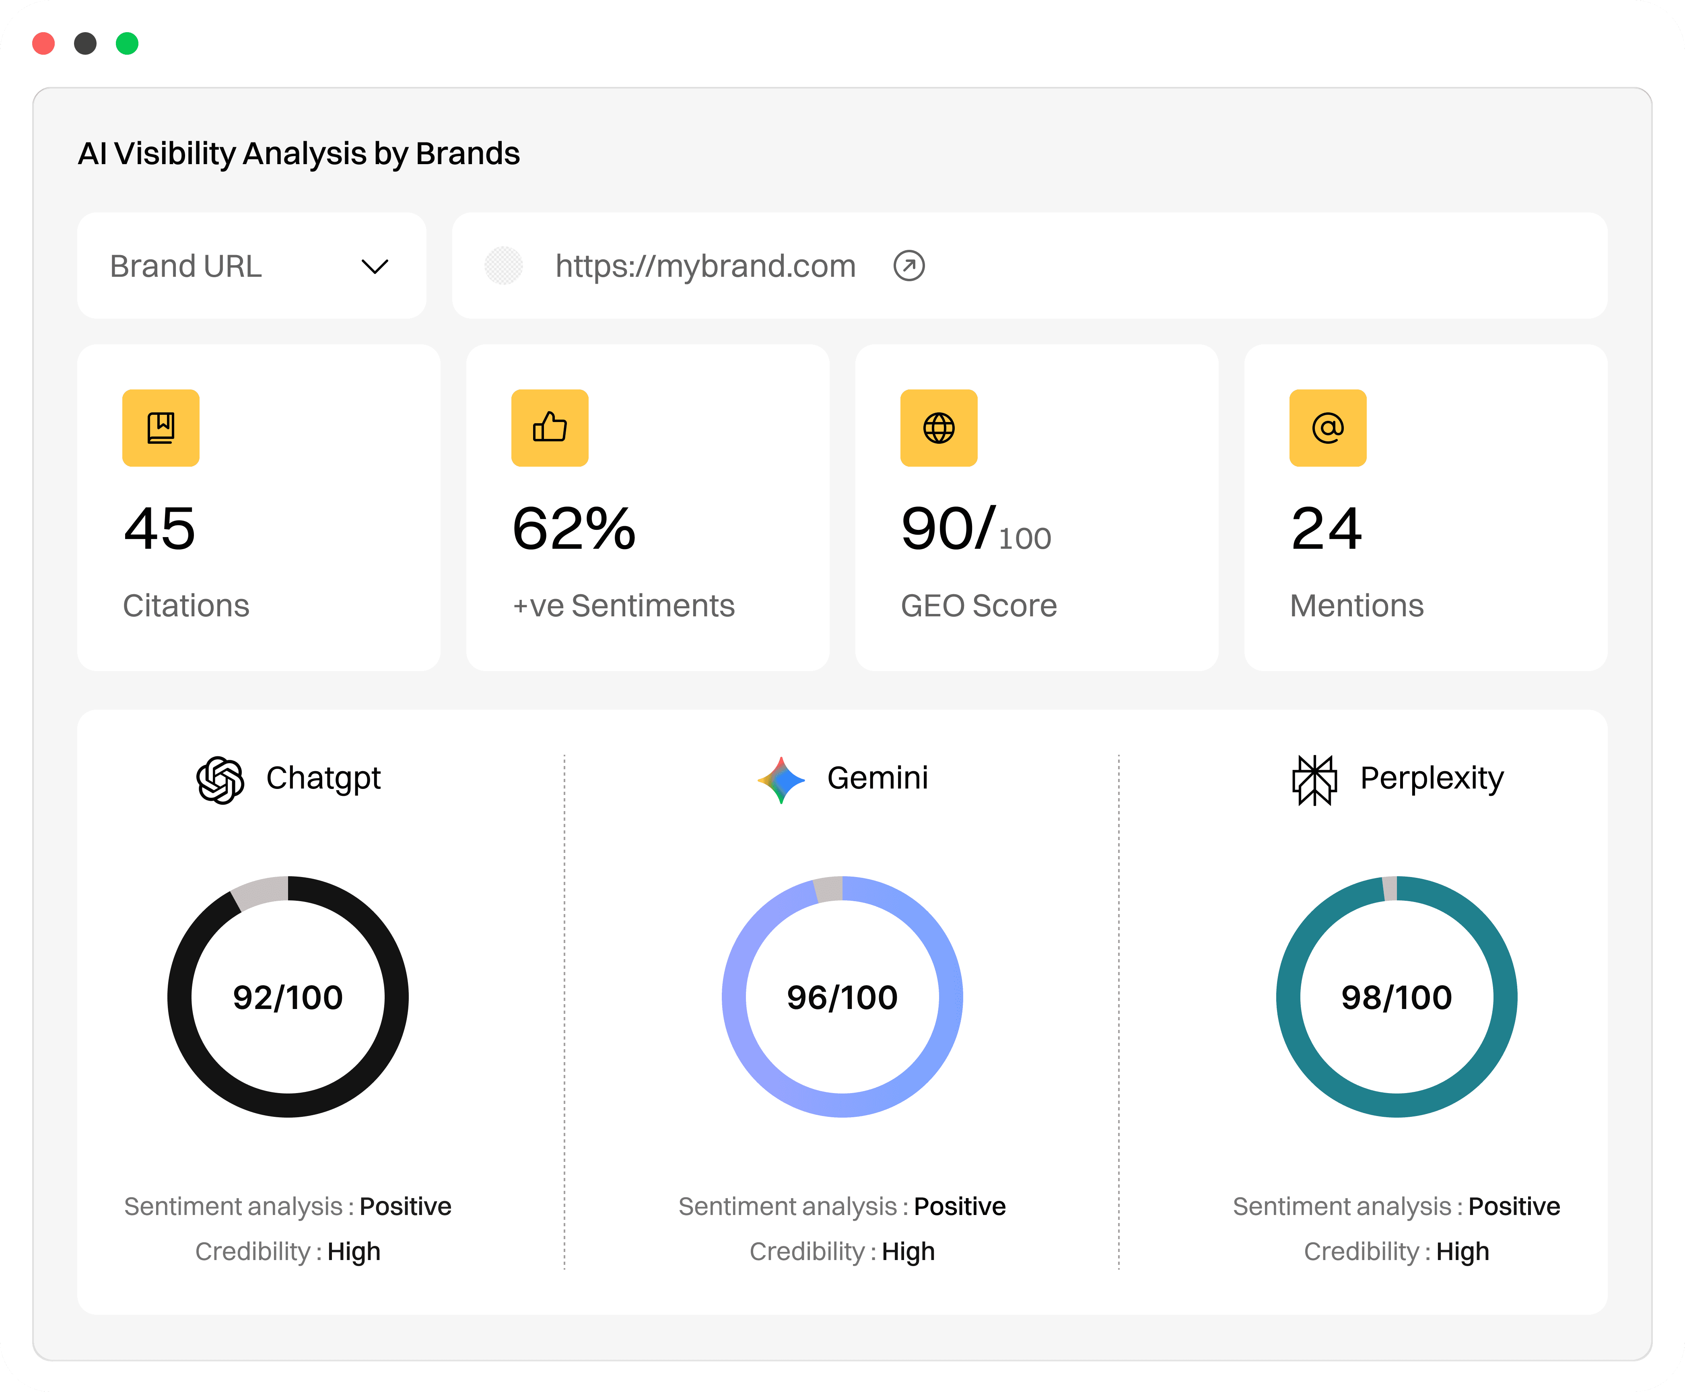This screenshot has width=1685, height=1392.
Task: Click the thumbs-up sentiments icon
Action: pyautogui.click(x=549, y=427)
